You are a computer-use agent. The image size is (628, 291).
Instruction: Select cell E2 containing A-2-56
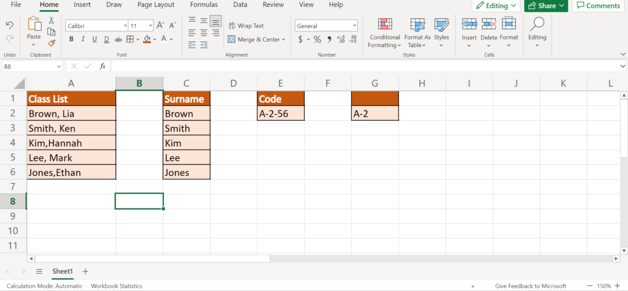point(280,114)
